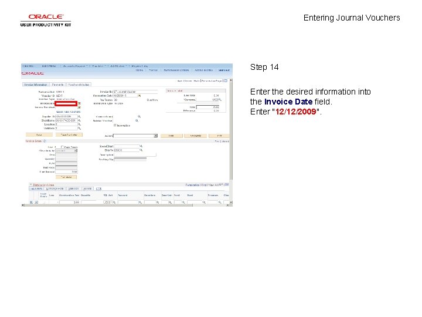Viewport: 422px width, 317px height.
Task: Delete the distribution line row with minus icon
Action: 36,202
